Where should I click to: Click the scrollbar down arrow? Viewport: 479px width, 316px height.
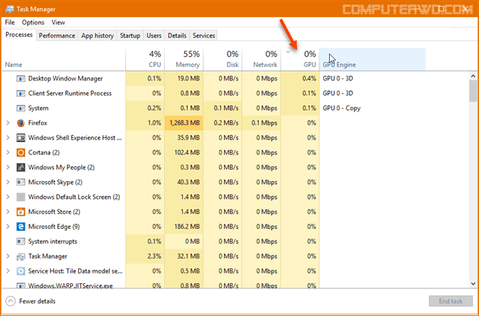point(473,284)
